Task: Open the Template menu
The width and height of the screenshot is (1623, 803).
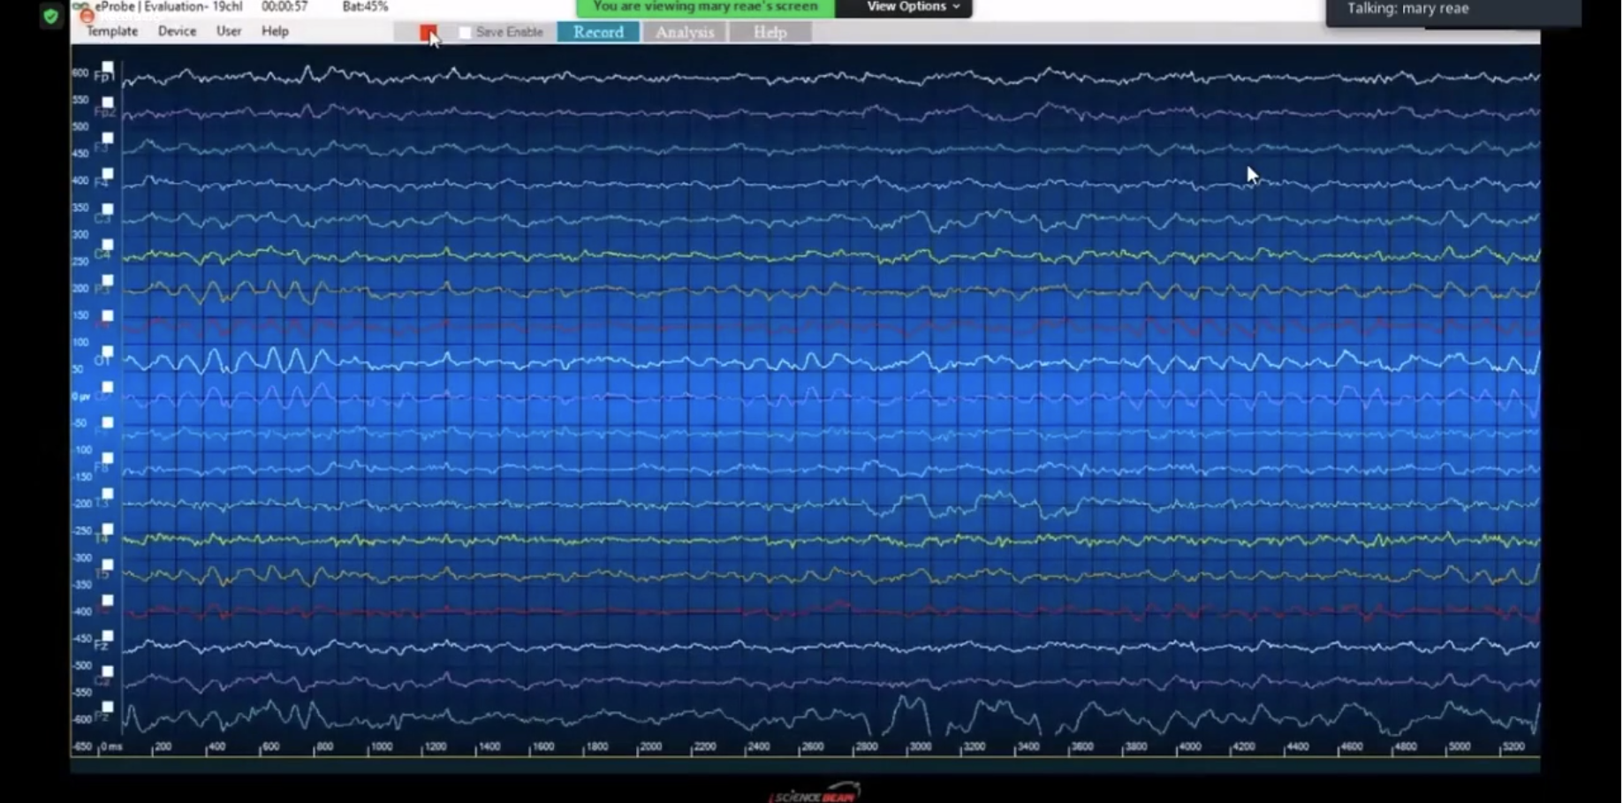Action: [x=112, y=31]
